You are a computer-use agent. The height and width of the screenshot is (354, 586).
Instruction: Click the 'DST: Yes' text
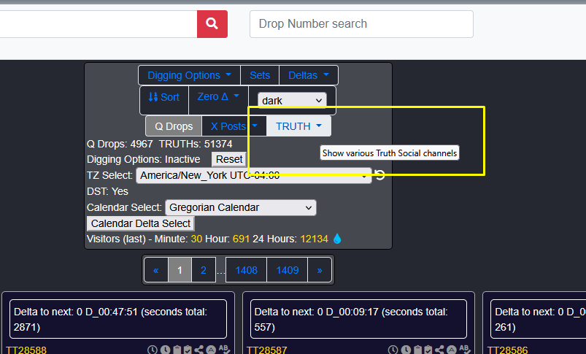point(107,191)
